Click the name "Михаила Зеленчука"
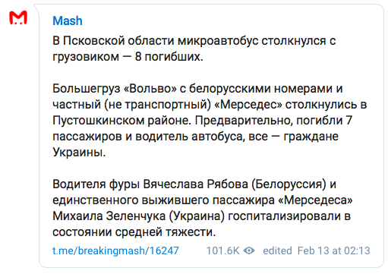Screen dimensions: 388x274 pos(109,216)
